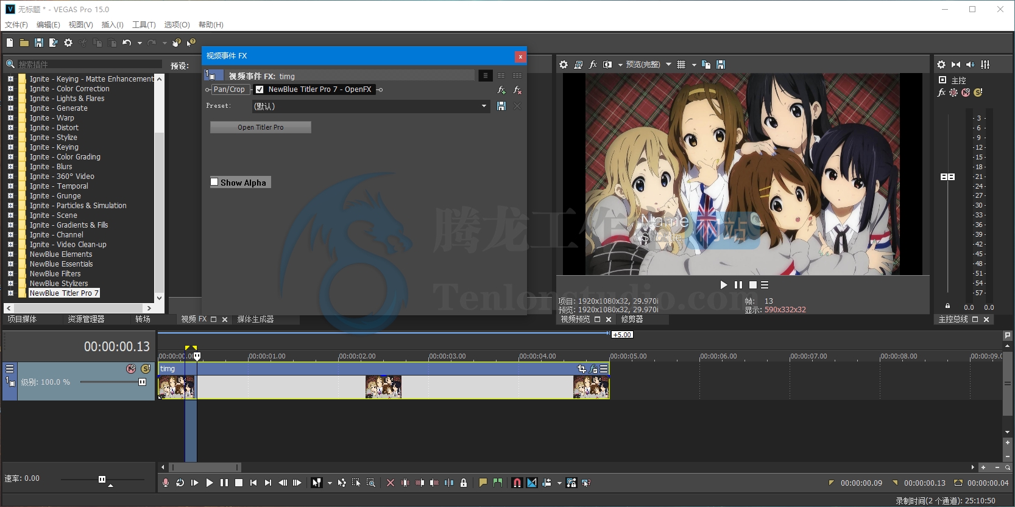Click the What's This help cursor icon
Image resolution: width=1015 pixels, height=507 pixels.
coord(191,43)
